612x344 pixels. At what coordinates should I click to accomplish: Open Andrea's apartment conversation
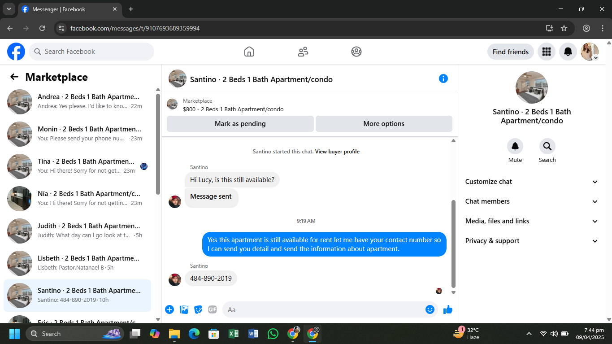tap(77, 102)
